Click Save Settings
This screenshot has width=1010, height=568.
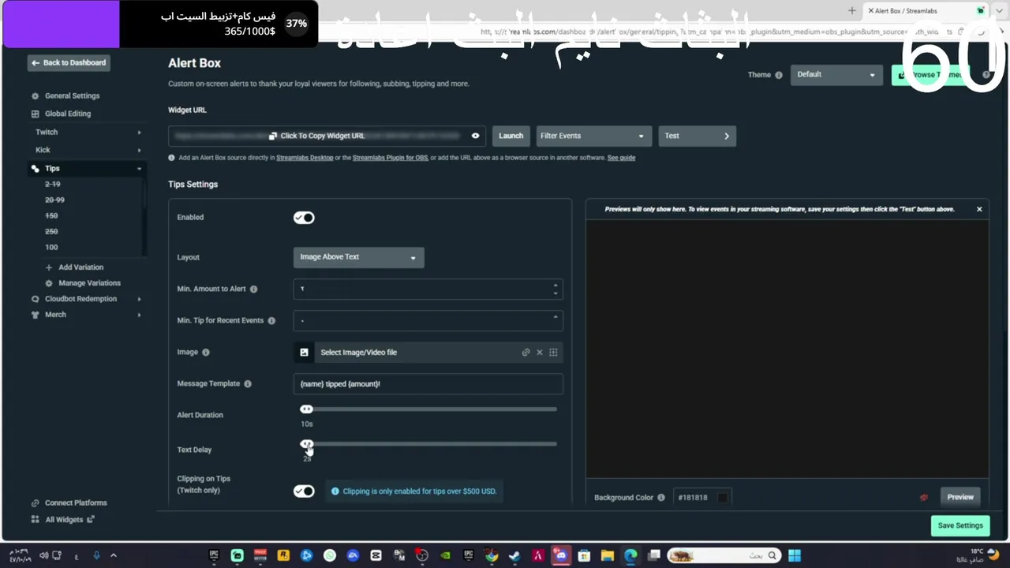coord(960,525)
